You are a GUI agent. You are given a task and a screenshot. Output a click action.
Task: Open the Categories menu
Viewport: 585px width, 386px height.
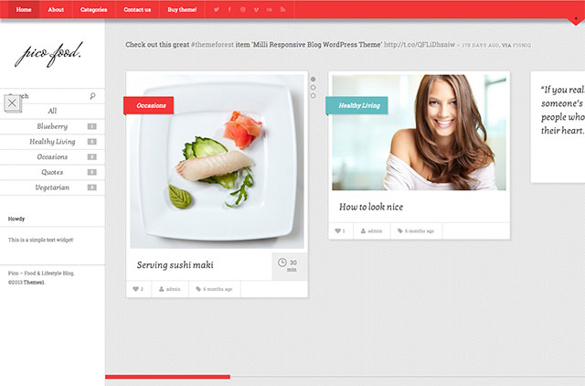pyautogui.click(x=93, y=9)
